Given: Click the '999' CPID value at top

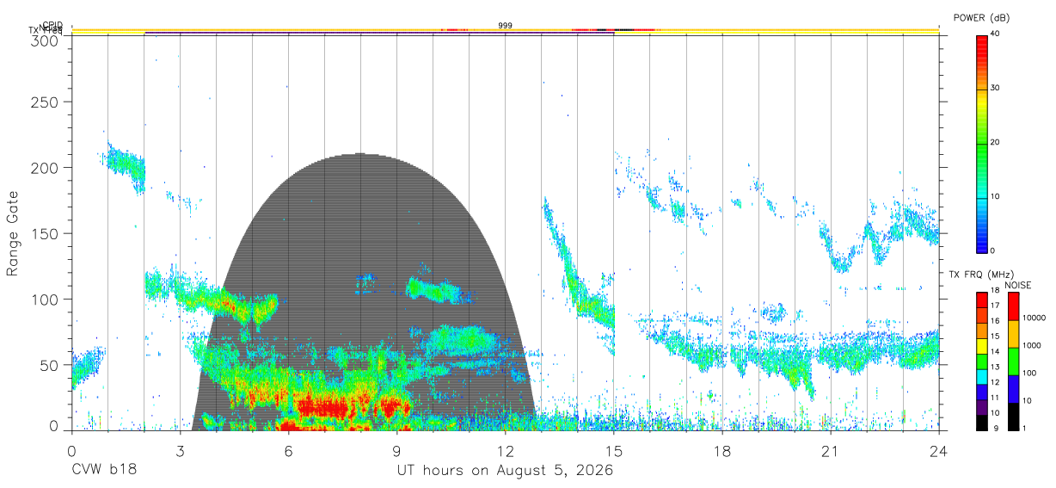Looking at the screenshot, I should coord(506,26).
